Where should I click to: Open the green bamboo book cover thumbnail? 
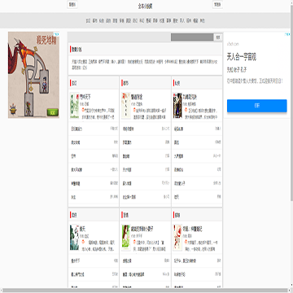point(74,106)
